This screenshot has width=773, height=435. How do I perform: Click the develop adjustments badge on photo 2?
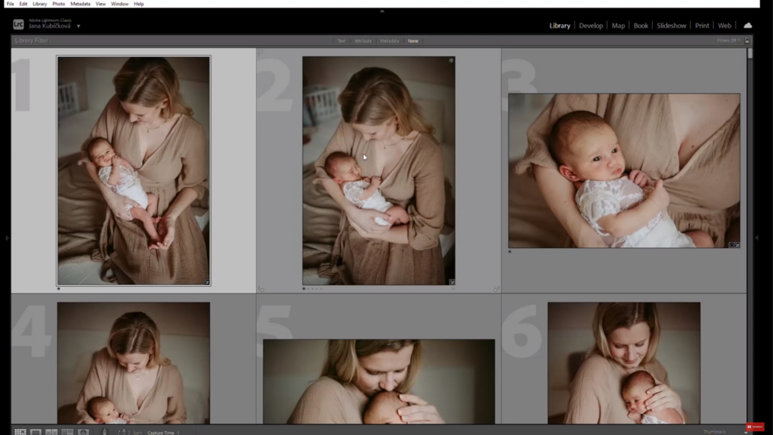click(452, 282)
